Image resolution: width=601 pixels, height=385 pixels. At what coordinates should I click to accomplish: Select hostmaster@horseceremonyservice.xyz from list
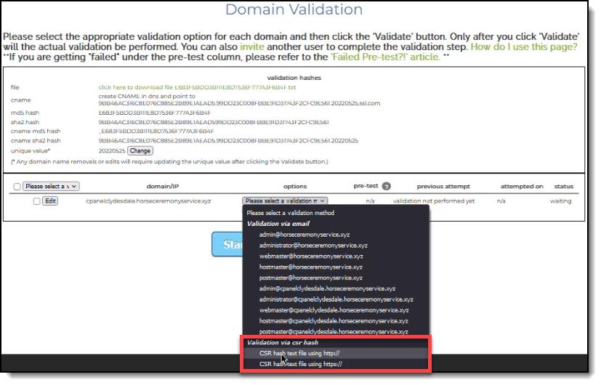tap(311, 267)
